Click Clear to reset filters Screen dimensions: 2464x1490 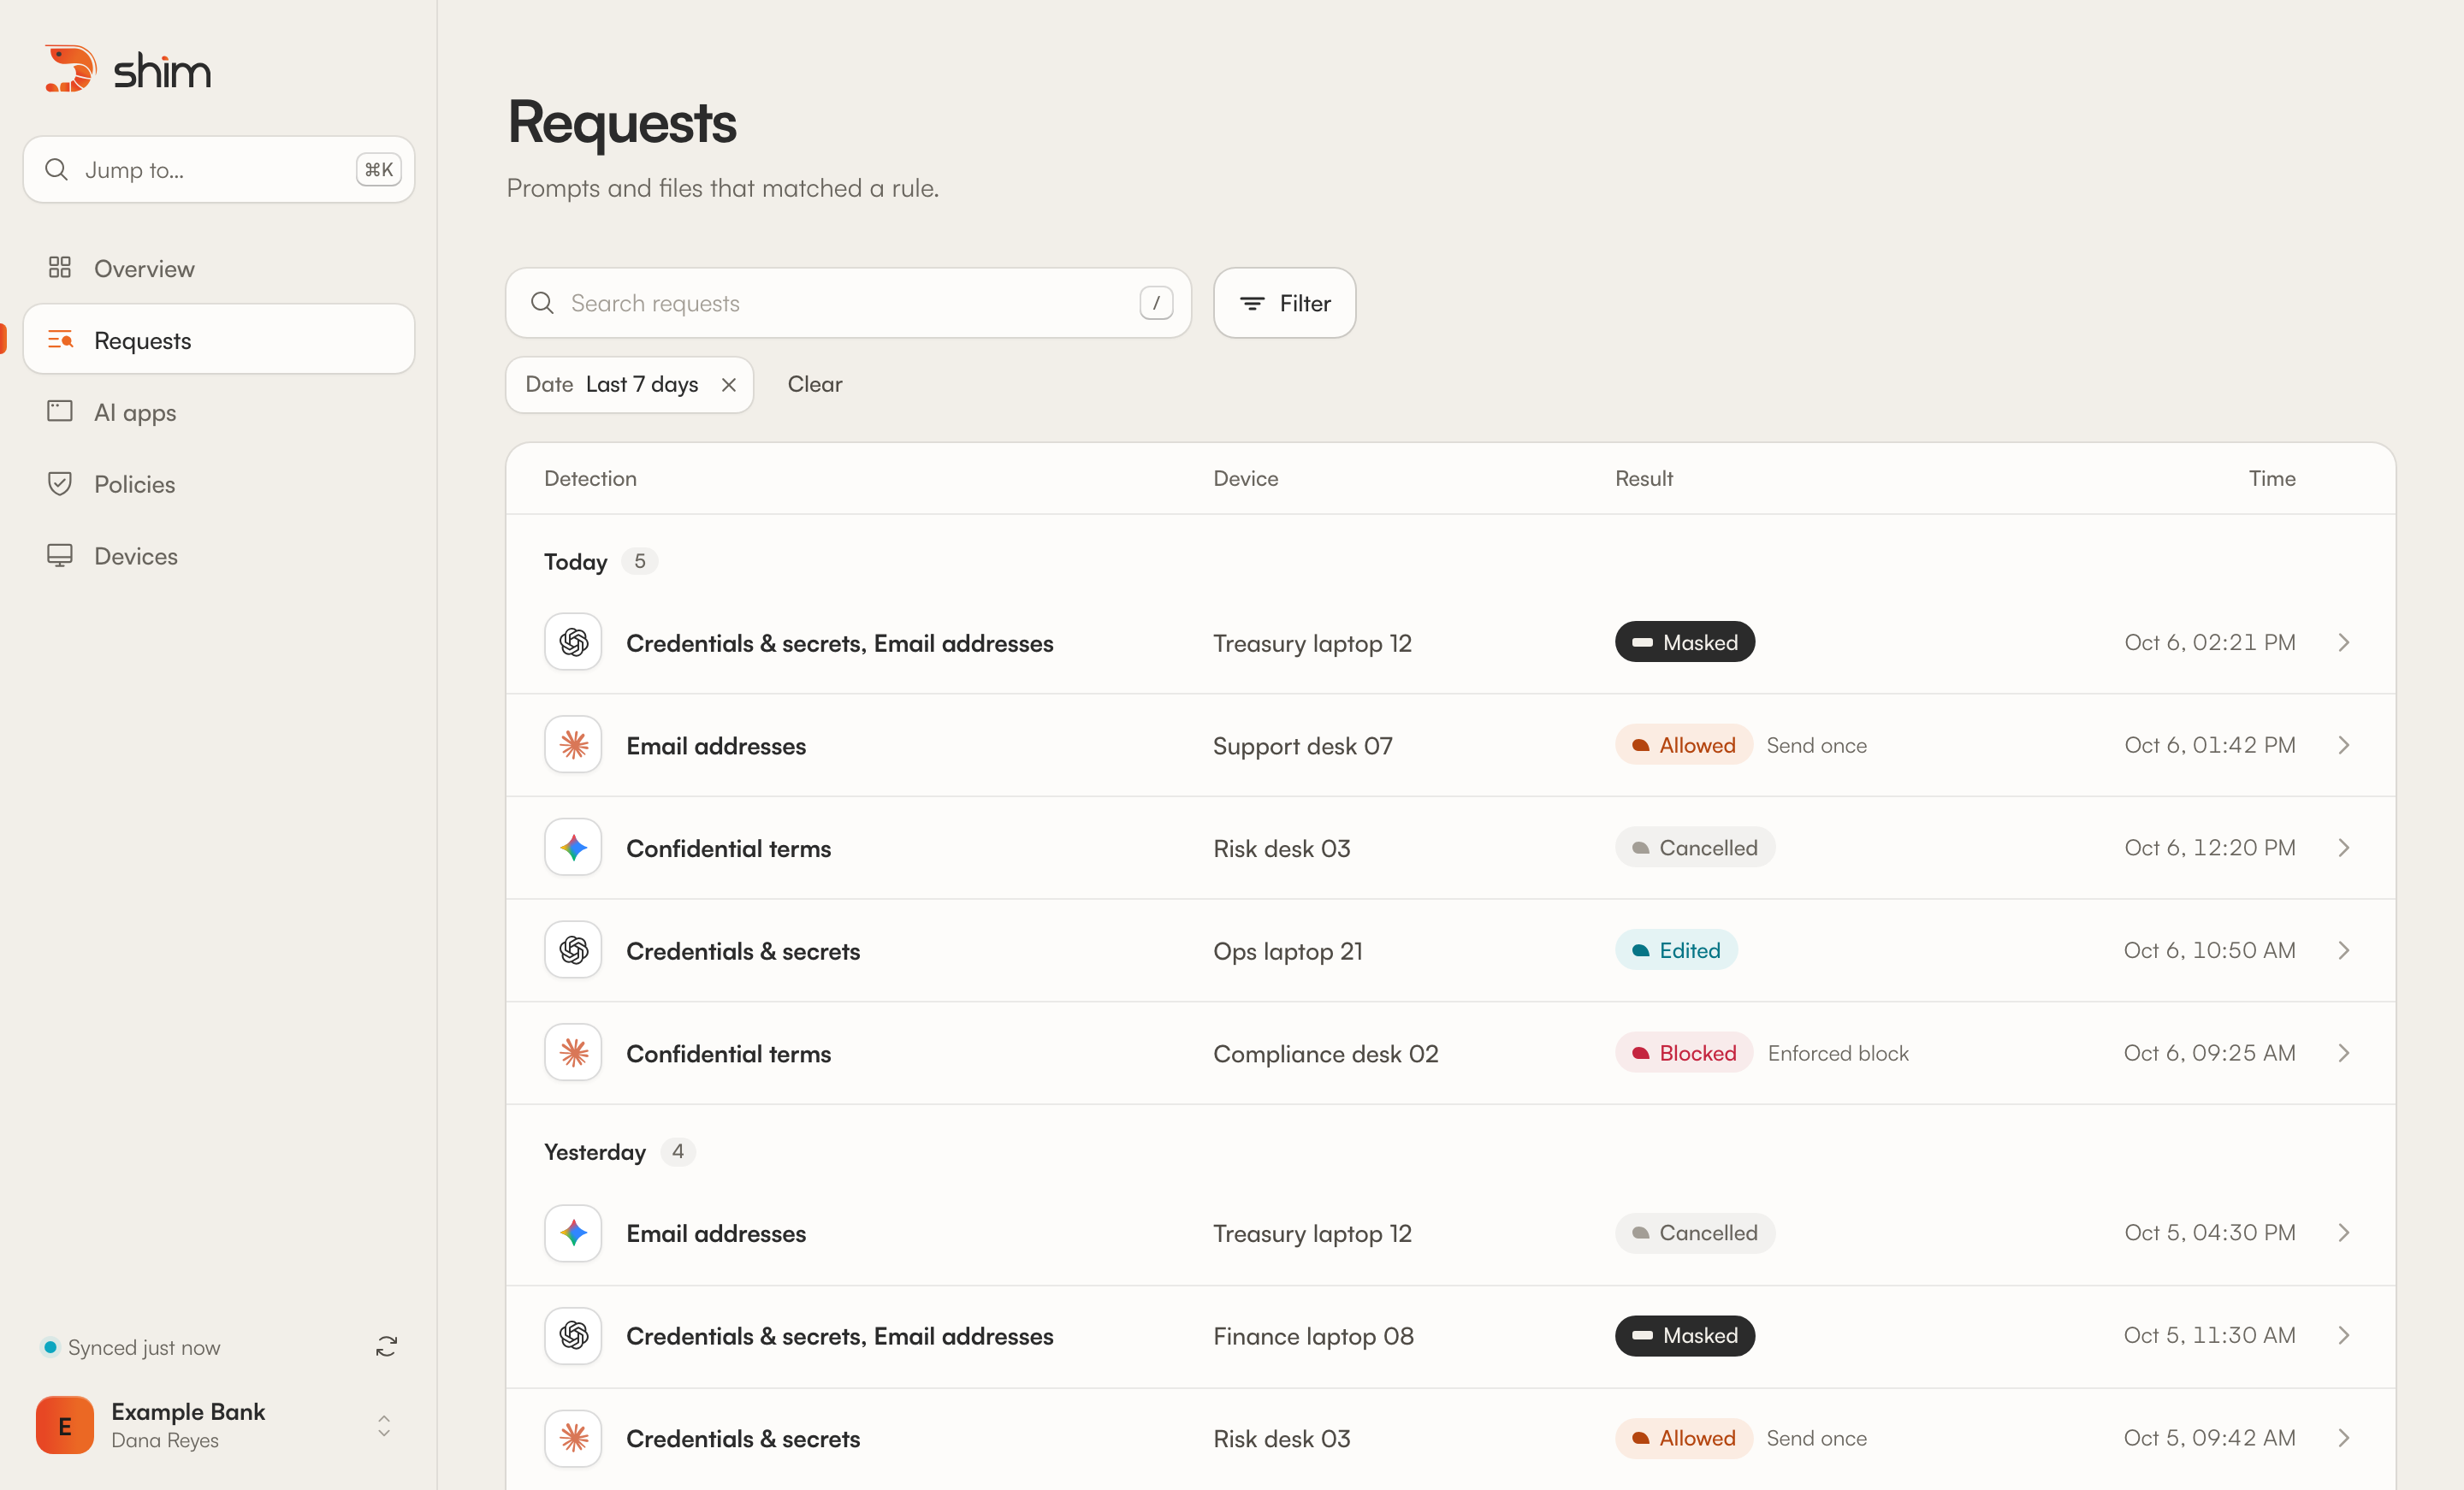(x=814, y=384)
